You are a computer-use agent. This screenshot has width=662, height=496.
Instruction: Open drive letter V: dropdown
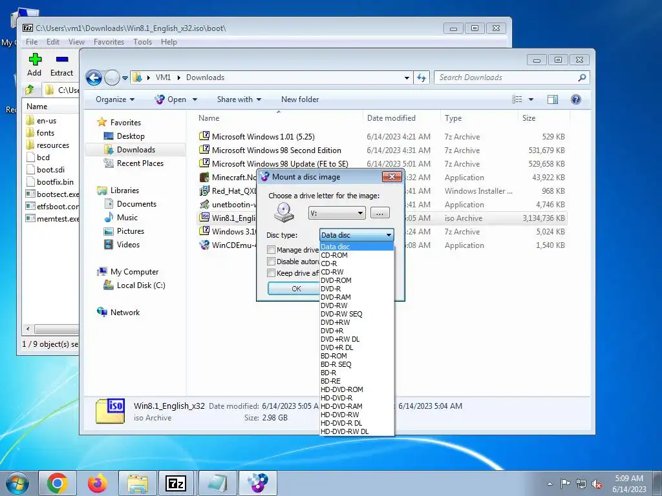pos(337,213)
